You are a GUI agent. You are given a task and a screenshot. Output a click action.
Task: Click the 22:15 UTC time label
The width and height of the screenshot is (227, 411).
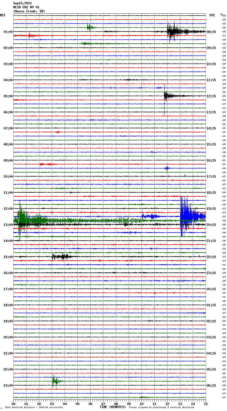(x=211, y=257)
